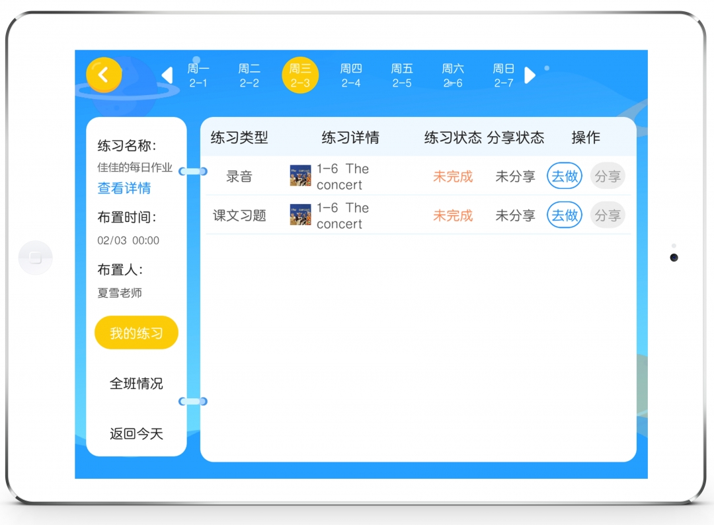
Task: Click 去做 for the 课文习题 exercise
Action: 565,215
